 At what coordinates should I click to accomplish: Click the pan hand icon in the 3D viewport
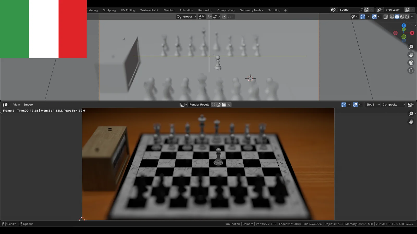click(411, 55)
